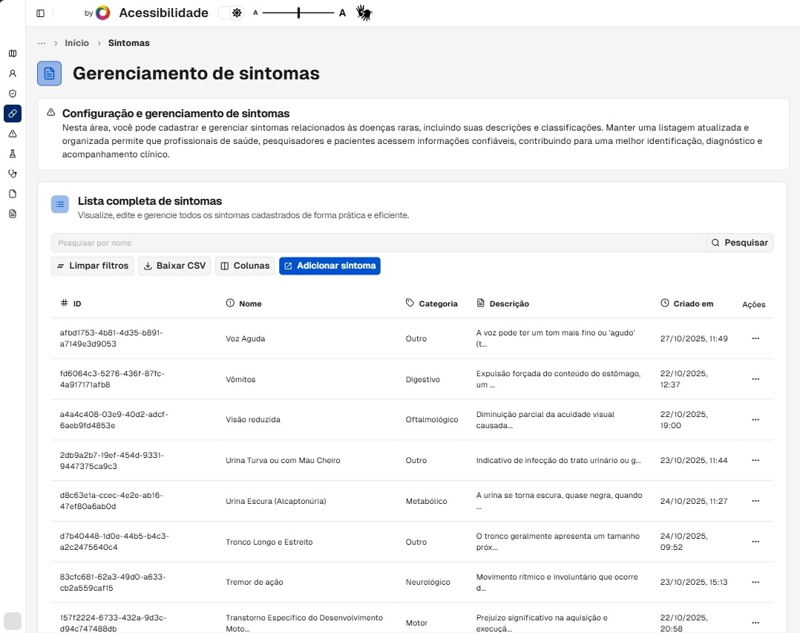Screen dimensions: 800x633
Task: Toggle the sidebar panel collapse icon
Action: (x=40, y=13)
